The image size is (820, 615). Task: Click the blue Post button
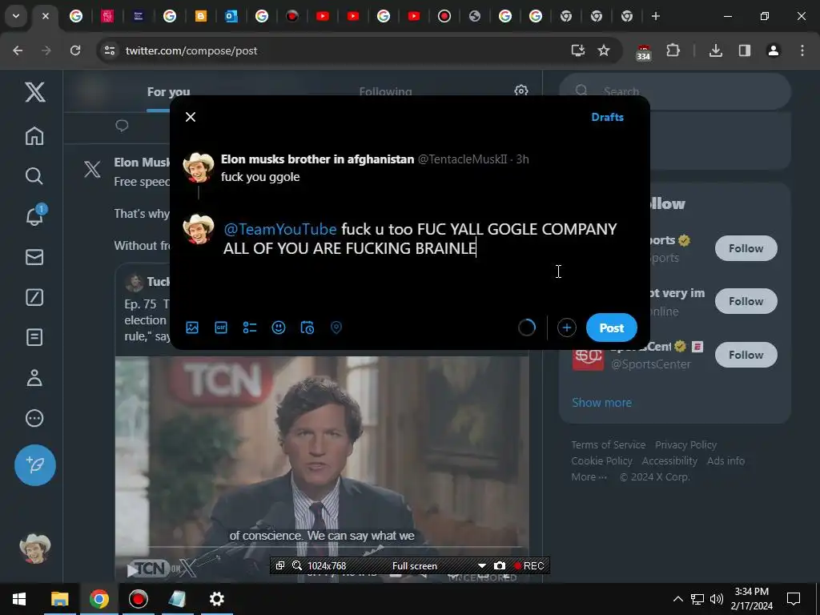[611, 328]
